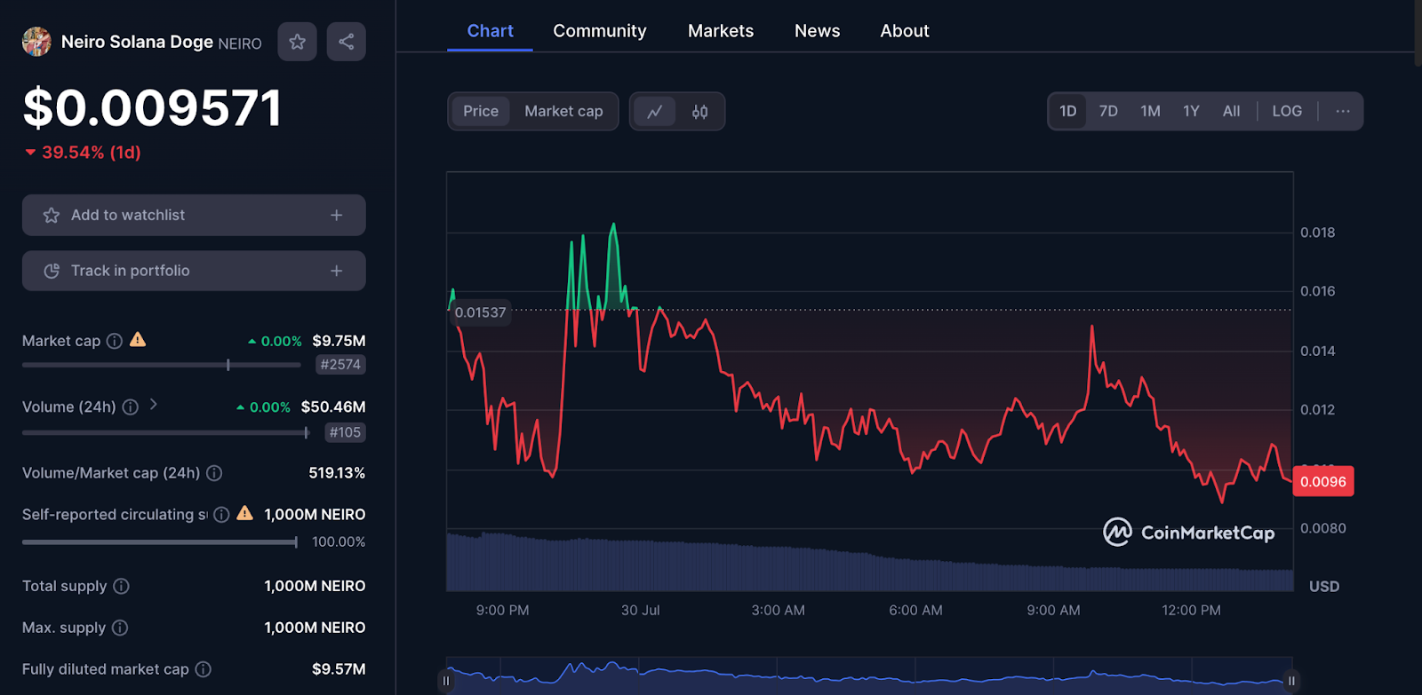The width and height of the screenshot is (1422, 695).
Task: Select the 1M time range
Action: coord(1151,111)
